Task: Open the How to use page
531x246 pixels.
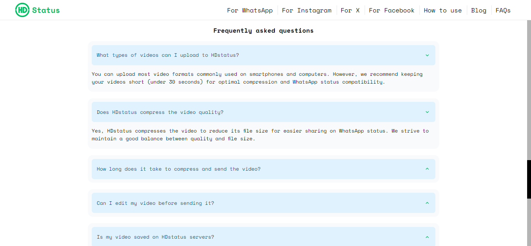Action: click(x=443, y=10)
